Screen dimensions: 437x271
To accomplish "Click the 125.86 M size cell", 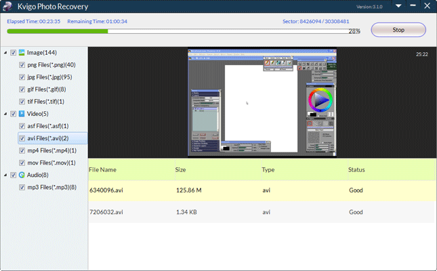I will point(188,190).
